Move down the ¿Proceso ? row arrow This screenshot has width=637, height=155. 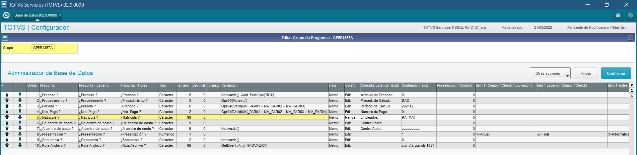pos(20,95)
